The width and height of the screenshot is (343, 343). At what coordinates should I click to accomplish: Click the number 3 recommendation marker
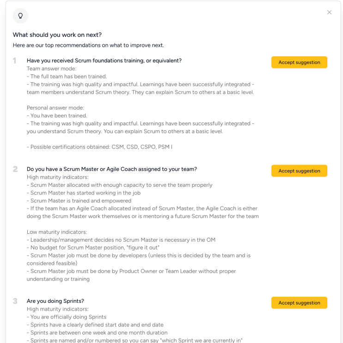15,301
